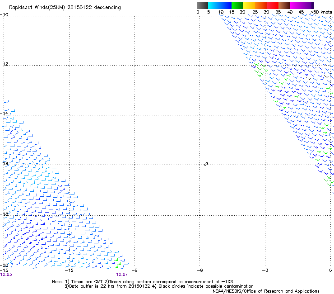The height and width of the screenshot is (294, 334).
Task: Click the '-16' latitude axis label
Action: [4, 164]
